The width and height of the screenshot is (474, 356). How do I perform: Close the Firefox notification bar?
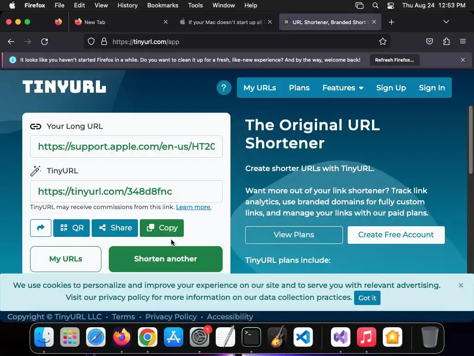tap(463, 60)
